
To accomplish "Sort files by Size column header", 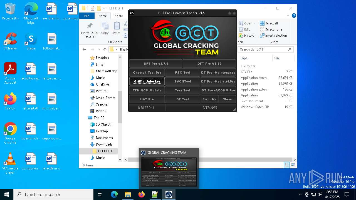I will (283, 58).
